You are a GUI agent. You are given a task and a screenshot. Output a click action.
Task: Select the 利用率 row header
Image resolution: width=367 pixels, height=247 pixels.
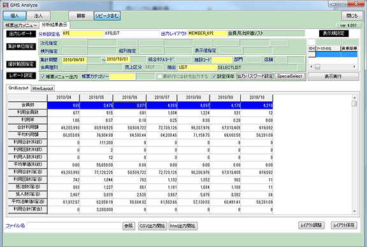[27, 120]
